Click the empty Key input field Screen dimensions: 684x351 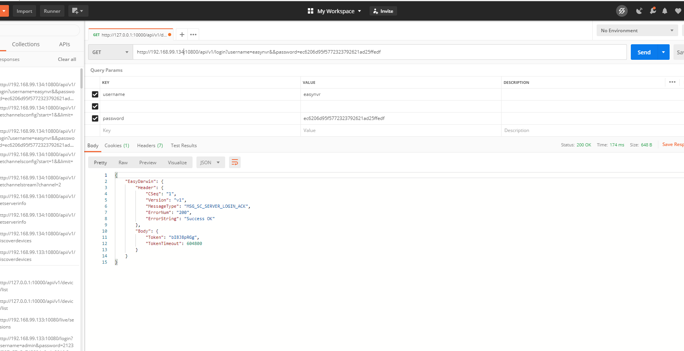(200, 130)
